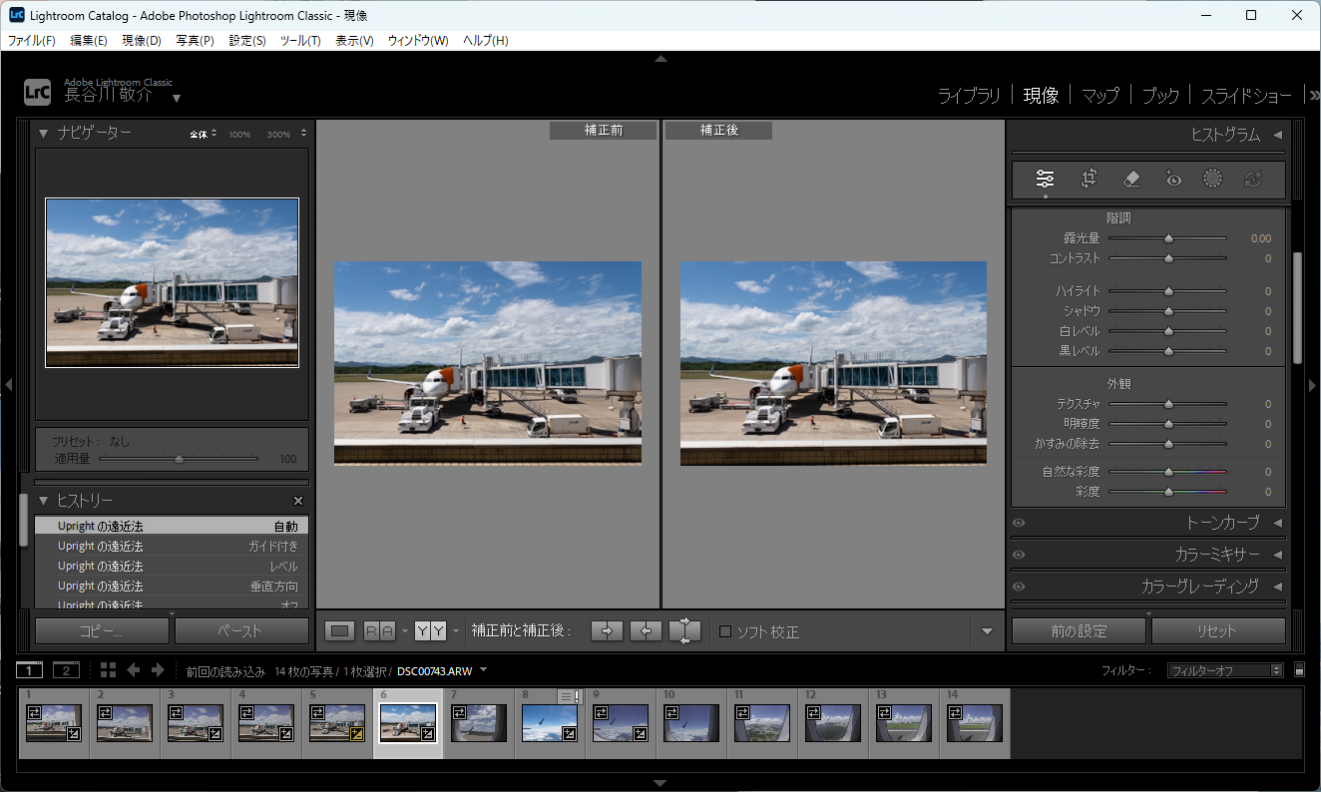The width and height of the screenshot is (1321, 792).
Task: Enable the ソフト校正 checkbox
Action: 725,631
